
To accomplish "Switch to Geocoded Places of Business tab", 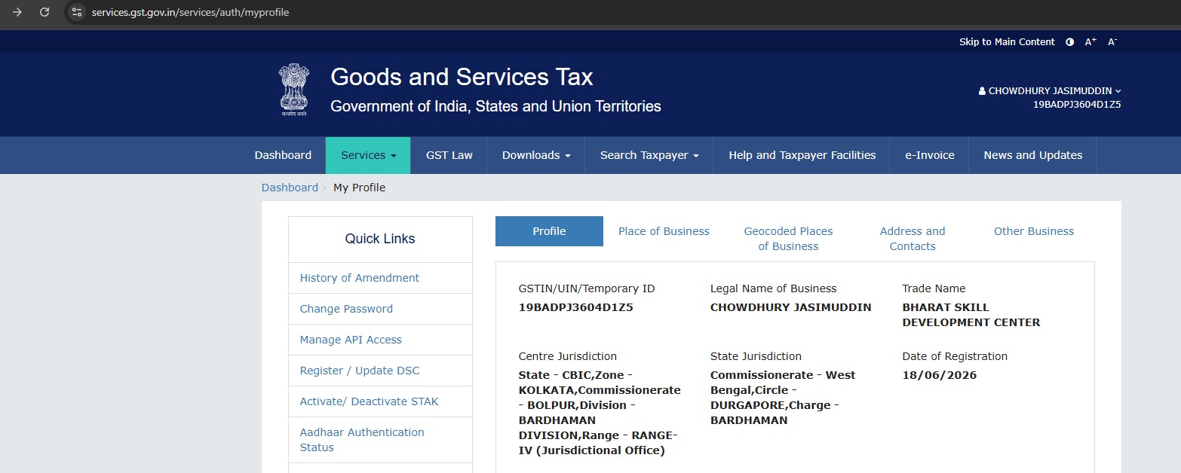I will pos(788,239).
